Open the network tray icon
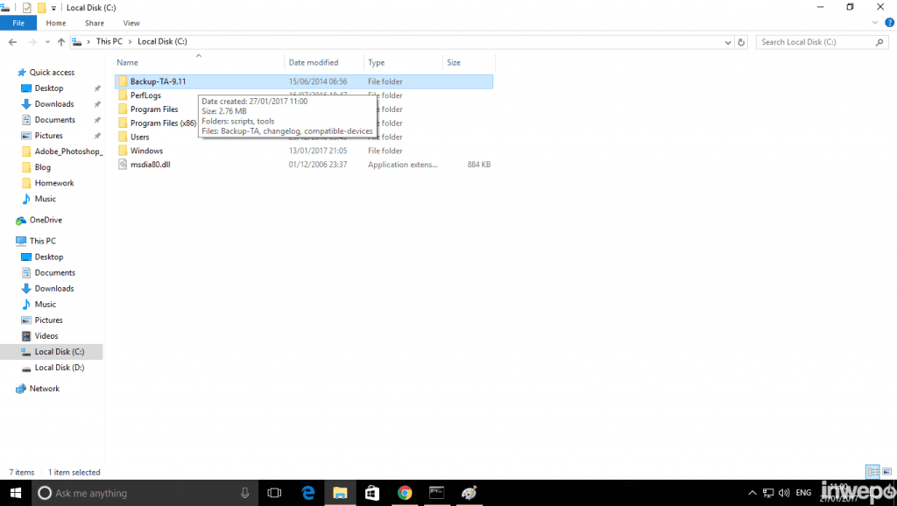Screen dimensions: 897x506 tap(768, 493)
